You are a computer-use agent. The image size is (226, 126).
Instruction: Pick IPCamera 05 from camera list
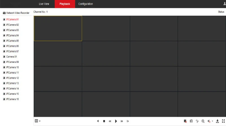tap(12, 41)
